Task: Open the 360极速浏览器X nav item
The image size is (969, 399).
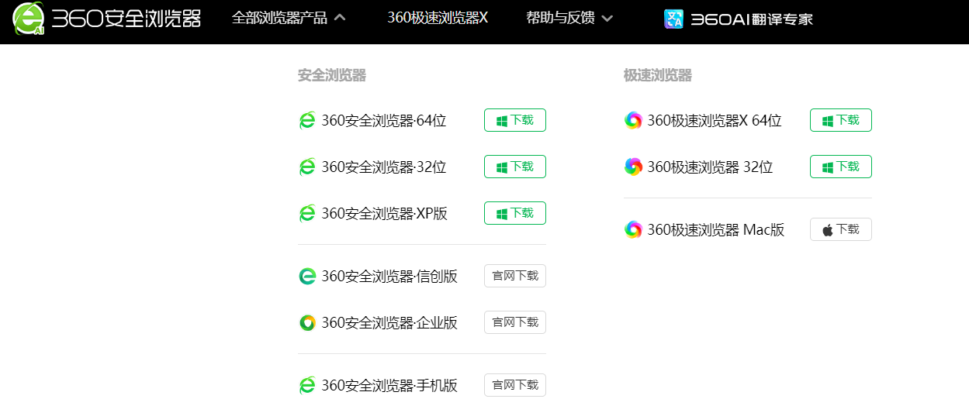Action: pyautogui.click(x=438, y=18)
